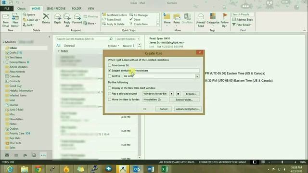Uncheck the Subject contains checkbox
Viewport: 308px width, 173px height.
coord(110,71)
